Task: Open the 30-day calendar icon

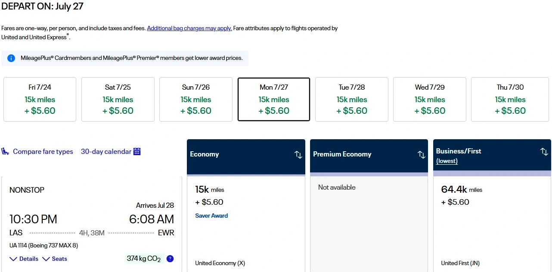Action: click(137, 151)
